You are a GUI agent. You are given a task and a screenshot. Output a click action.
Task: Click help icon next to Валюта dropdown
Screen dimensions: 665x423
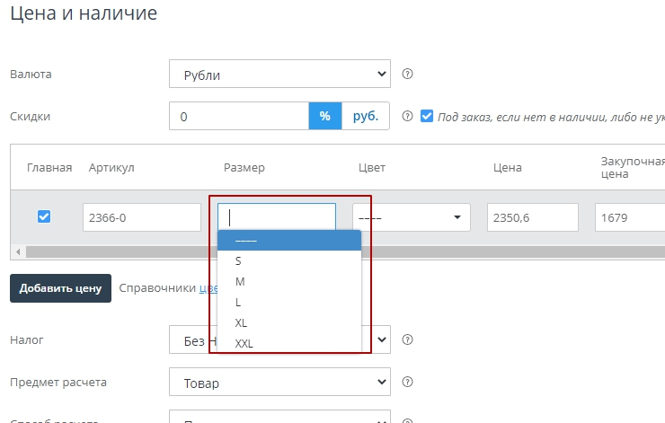[407, 75]
